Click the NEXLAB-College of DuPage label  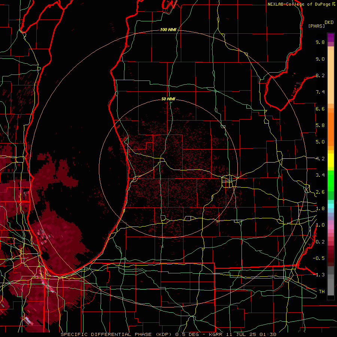pos(299,4)
